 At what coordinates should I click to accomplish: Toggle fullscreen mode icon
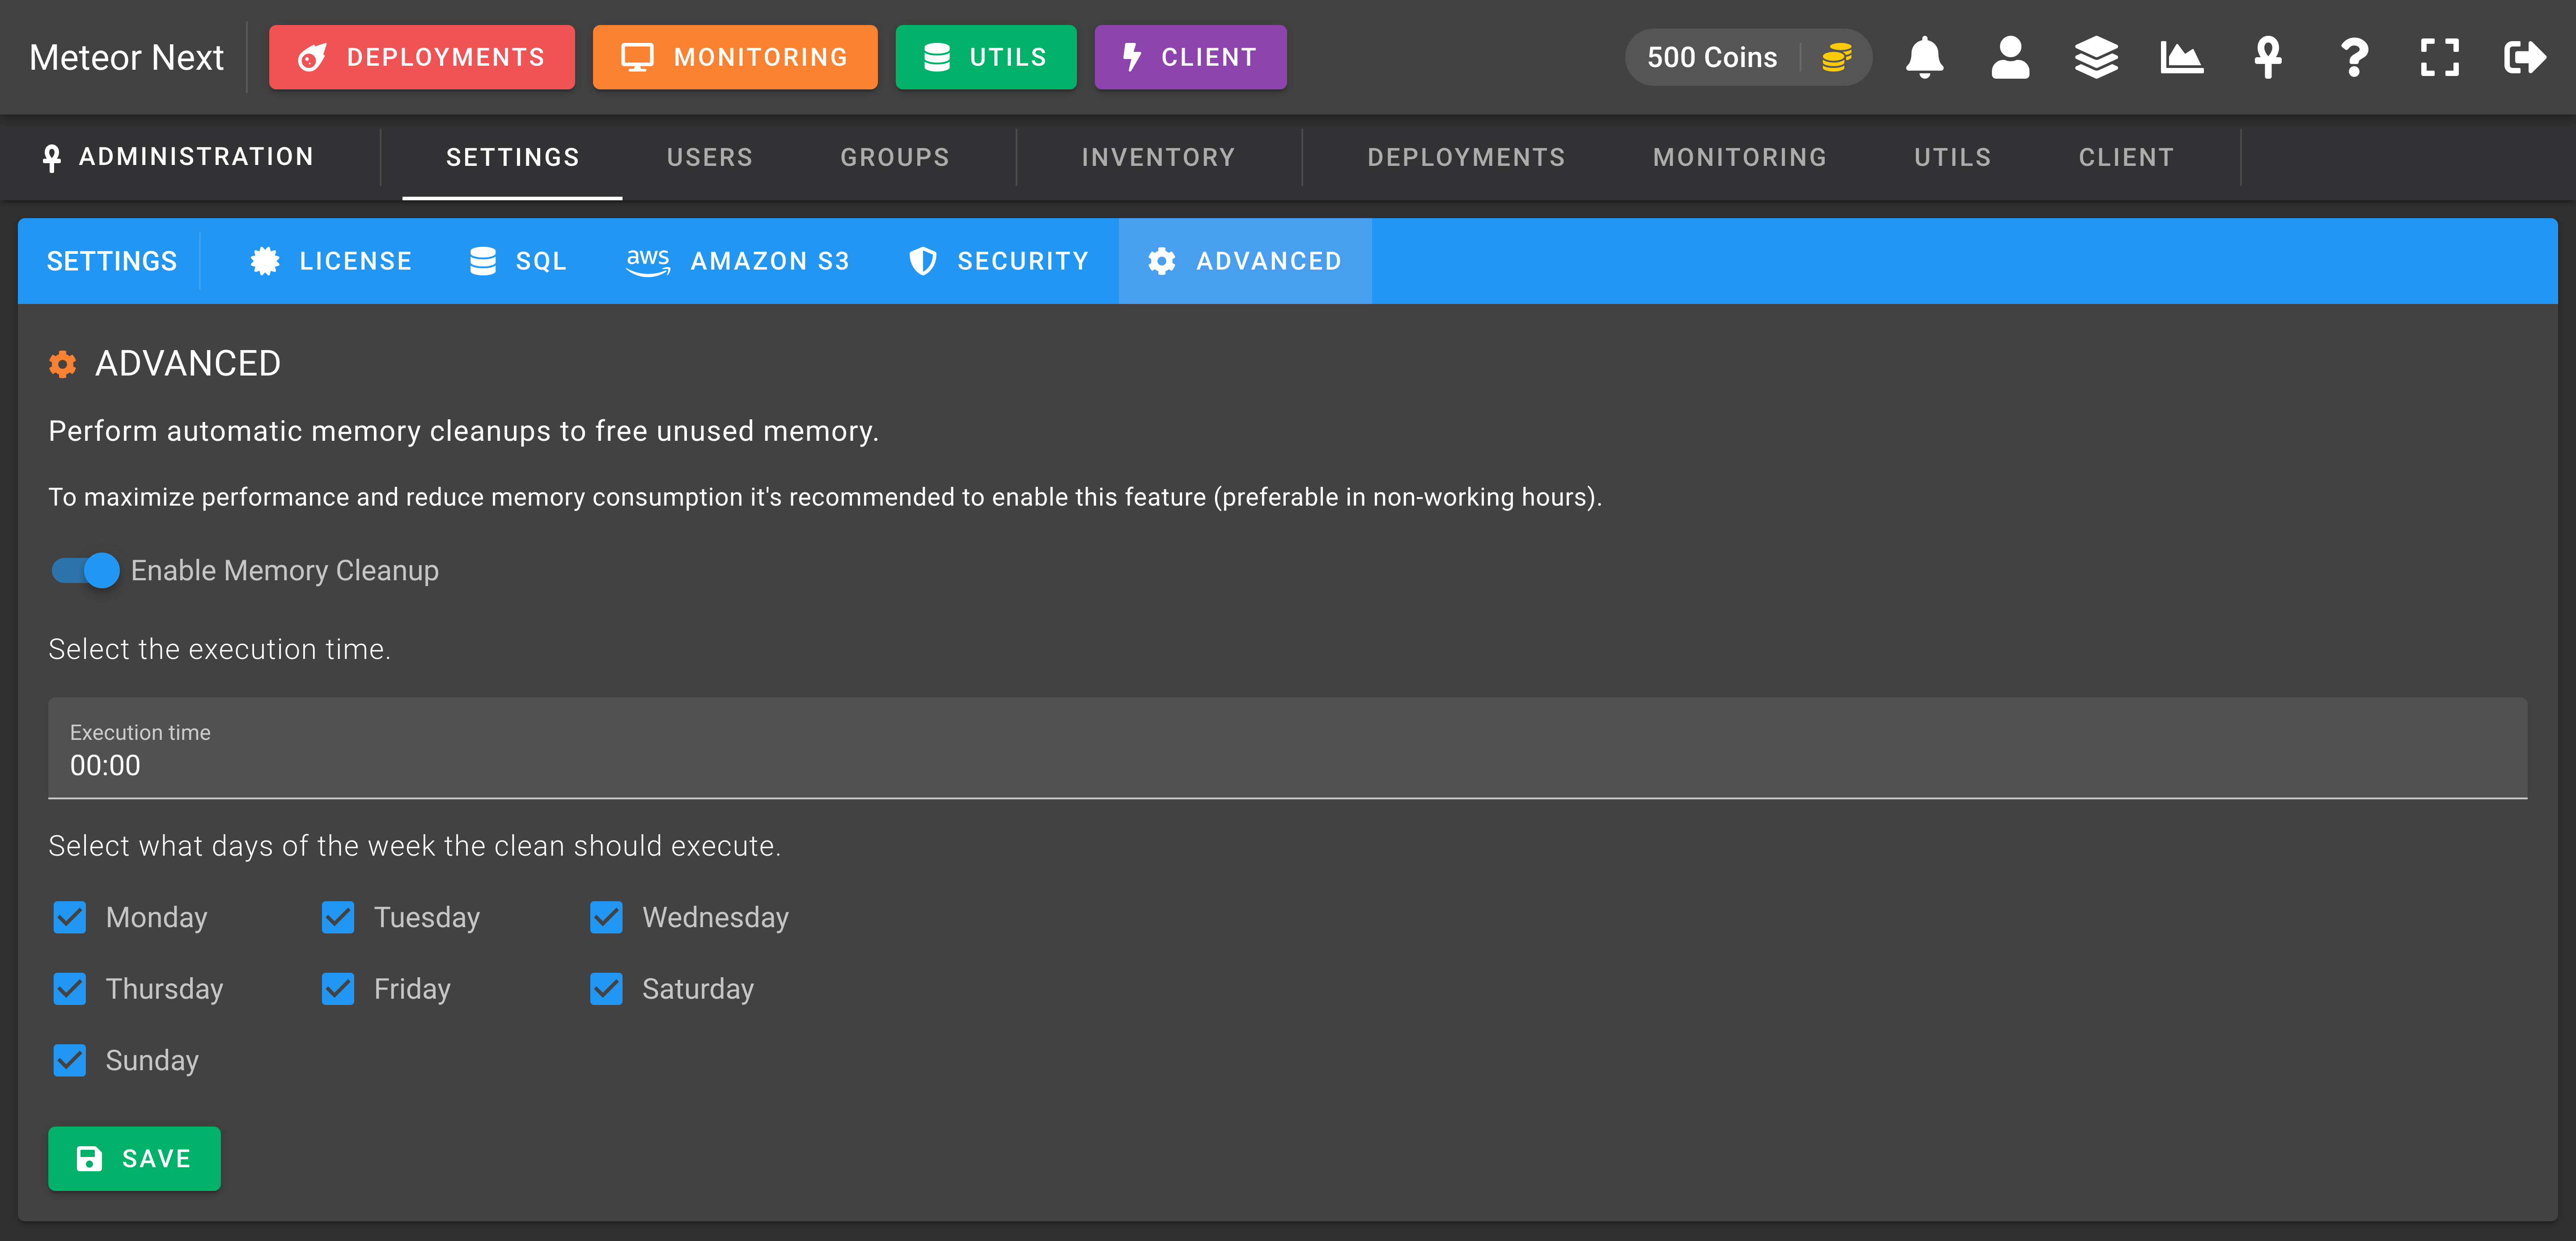coord(2440,57)
